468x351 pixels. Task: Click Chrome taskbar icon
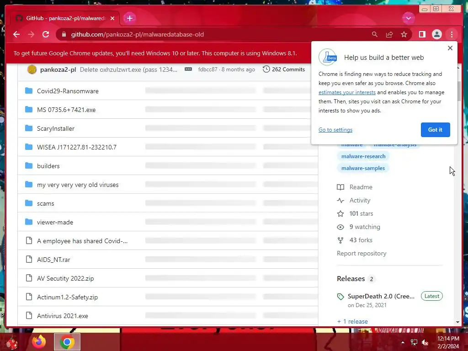(67, 342)
